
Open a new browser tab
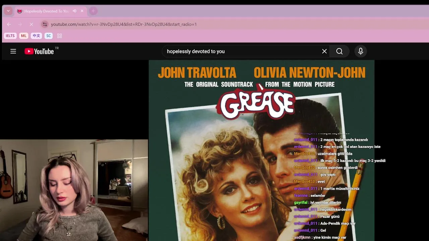coord(93,11)
